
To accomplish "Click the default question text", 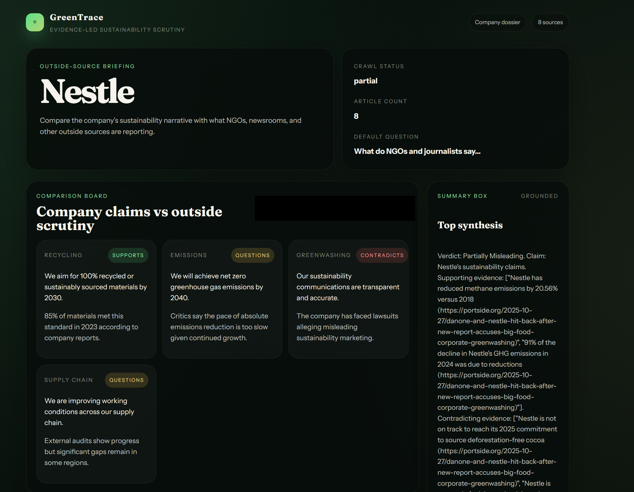I will (417, 151).
